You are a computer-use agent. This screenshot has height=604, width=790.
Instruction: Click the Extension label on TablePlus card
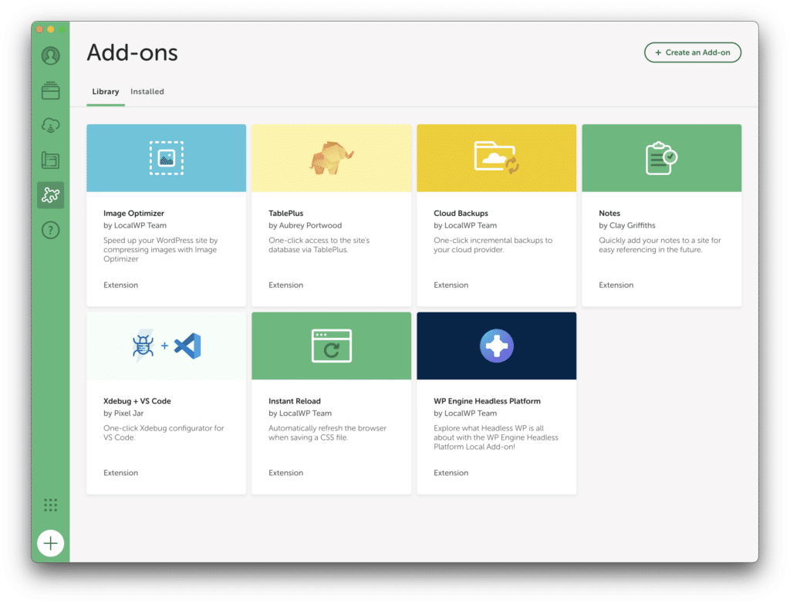point(286,285)
